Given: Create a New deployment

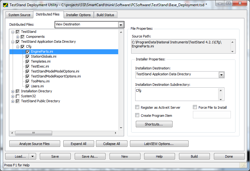Looking at the screenshot, I should [125, 156].
